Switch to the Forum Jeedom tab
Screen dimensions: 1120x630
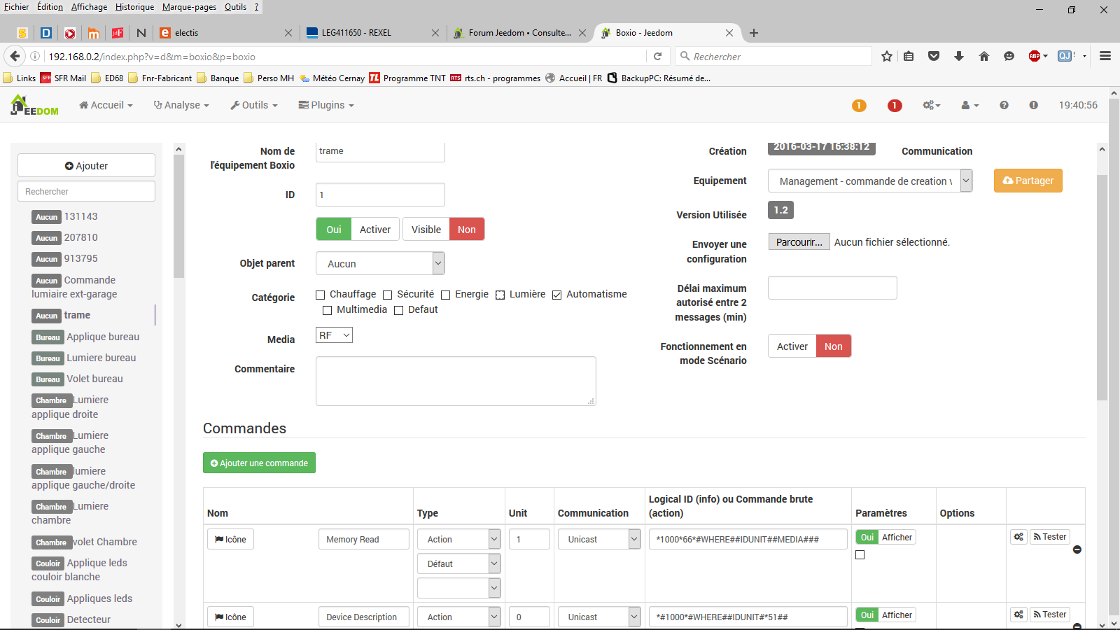tap(519, 33)
